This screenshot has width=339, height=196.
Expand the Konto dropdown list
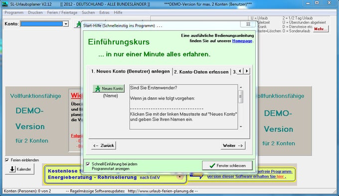coord(66,24)
